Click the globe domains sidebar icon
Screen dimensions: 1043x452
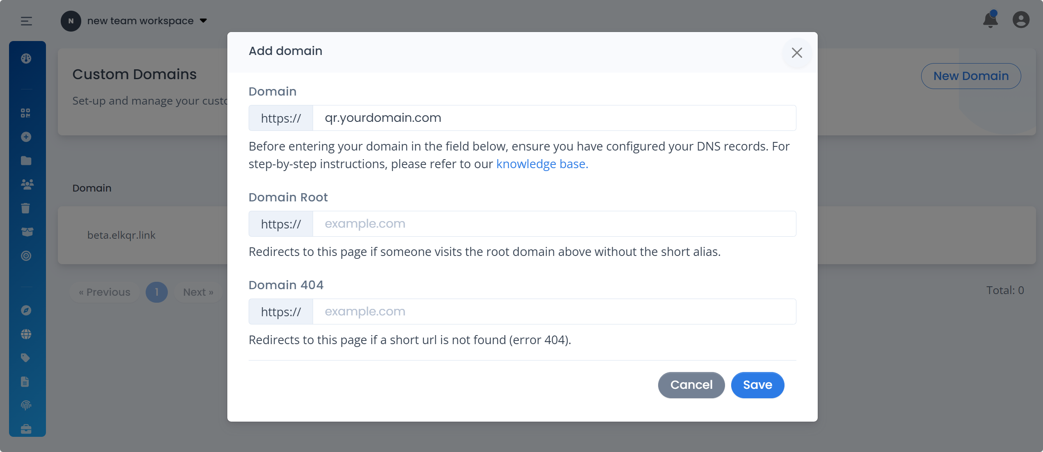(26, 334)
